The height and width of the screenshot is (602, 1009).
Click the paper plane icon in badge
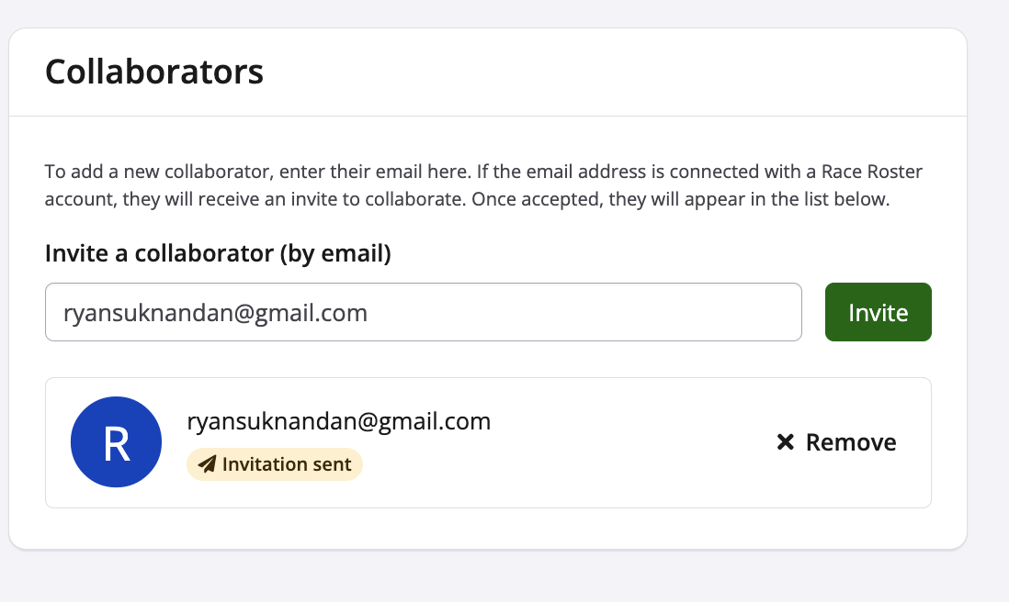tap(207, 464)
